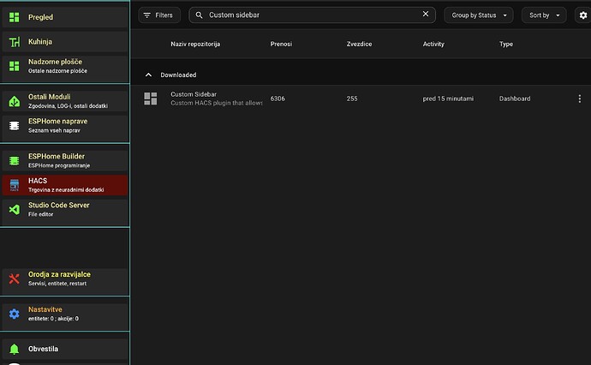Open Studio Code Server icon
The width and height of the screenshot is (591, 365).
click(15, 209)
